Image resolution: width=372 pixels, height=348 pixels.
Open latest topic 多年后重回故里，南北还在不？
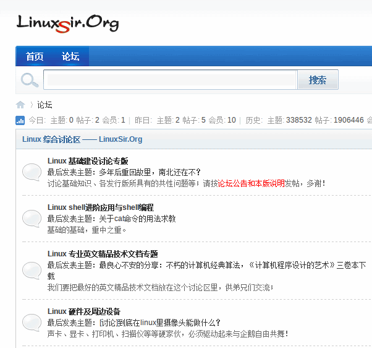tap(150, 172)
